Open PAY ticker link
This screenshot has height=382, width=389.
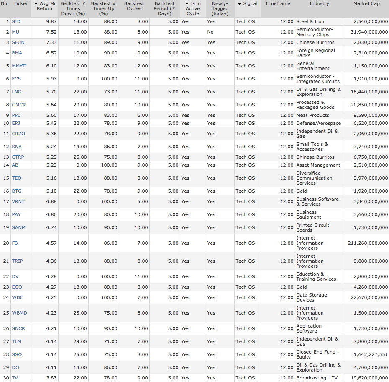click(16, 214)
